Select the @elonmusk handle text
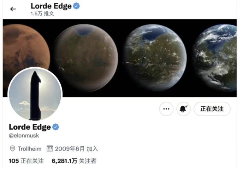This screenshot has width=243, height=169. click(x=24, y=136)
